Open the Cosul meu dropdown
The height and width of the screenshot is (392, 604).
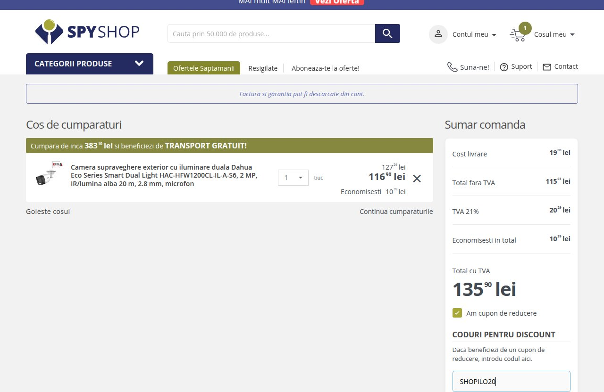pos(554,34)
